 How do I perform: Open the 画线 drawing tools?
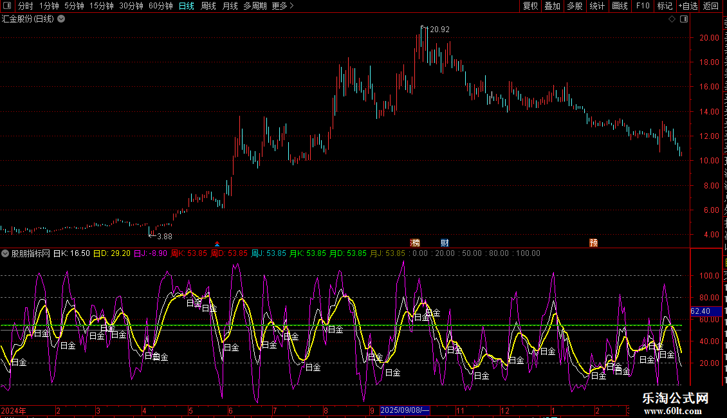click(620, 6)
